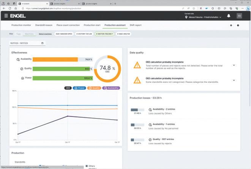Toggle the Quality series pill in the chart legend
Image resolution: width=251 pixels, height=169 pixels.
tap(94, 88)
